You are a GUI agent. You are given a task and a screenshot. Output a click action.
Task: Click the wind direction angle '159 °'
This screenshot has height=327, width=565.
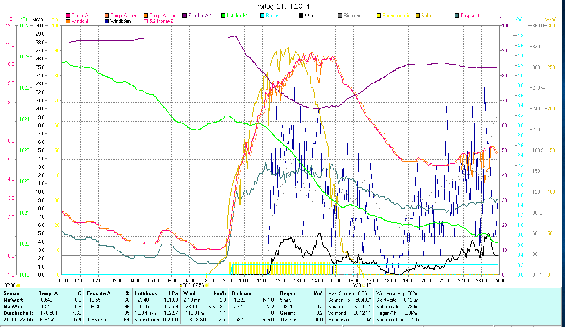pyautogui.click(x=238, y=320)
